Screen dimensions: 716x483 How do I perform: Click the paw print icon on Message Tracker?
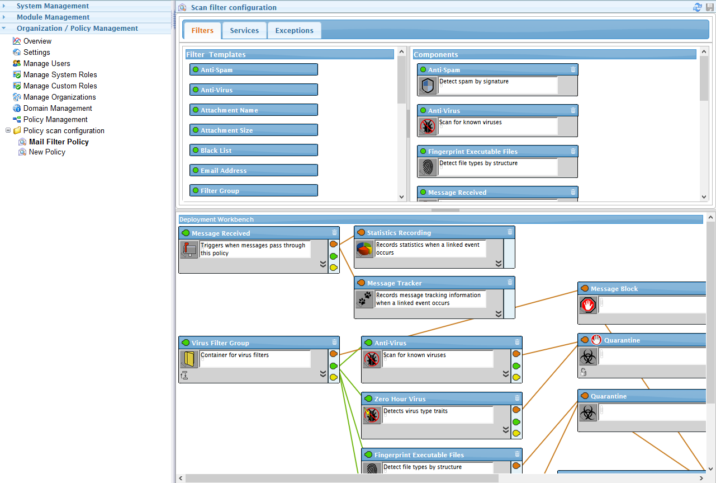364,299
